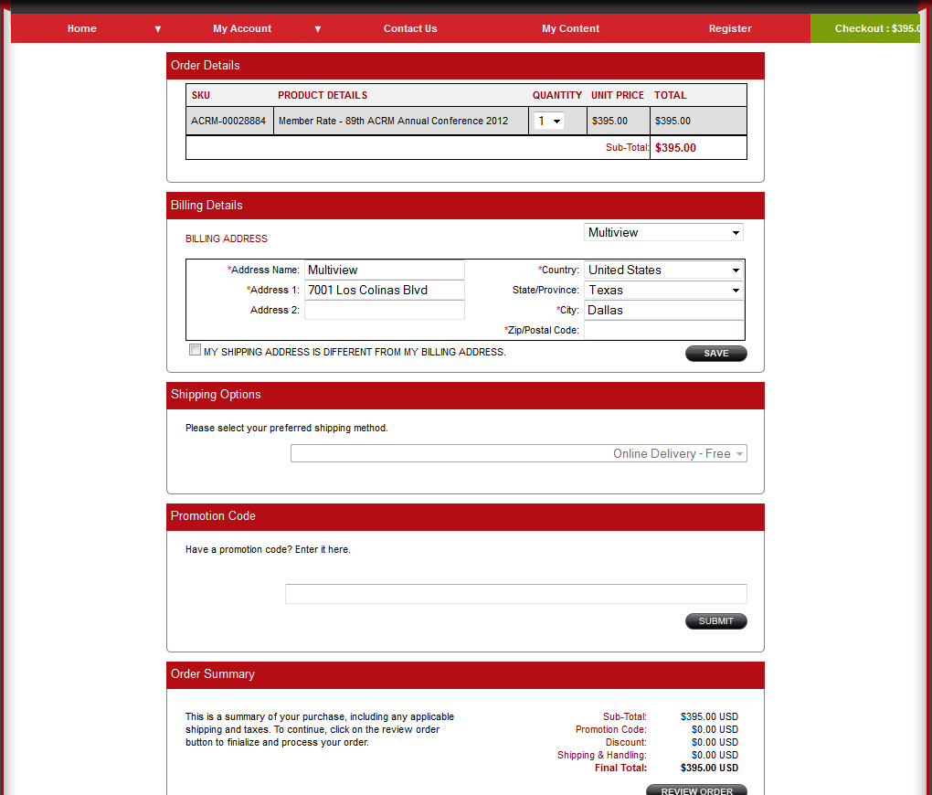Open My Content page
Image resolution: width=932 pixels, height=795 pixels.
tap(570, 28)
